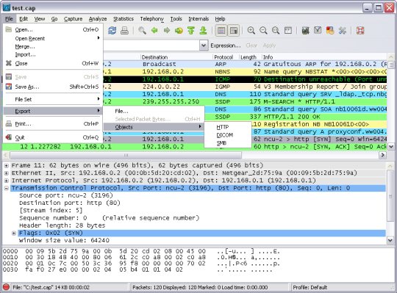Open the Open Recent submenu
The width and height of the screenshot is (397, 293).
(53, 38)
